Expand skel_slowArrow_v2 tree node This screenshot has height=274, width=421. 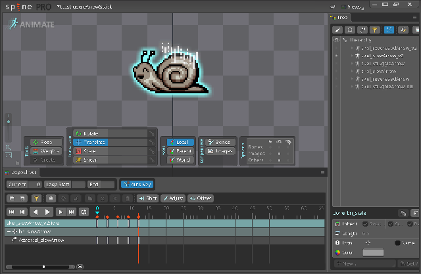click(x=352, y=56)
